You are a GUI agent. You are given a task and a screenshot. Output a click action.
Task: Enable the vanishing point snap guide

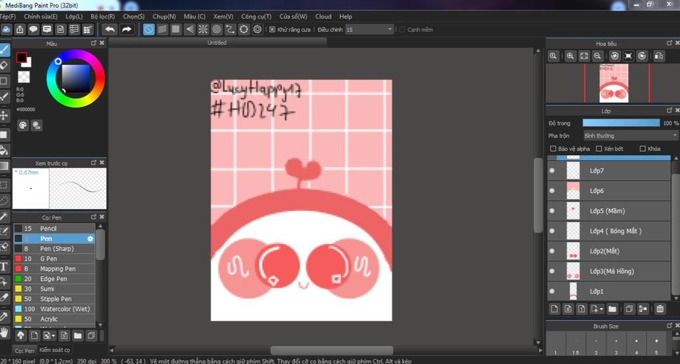189,29
